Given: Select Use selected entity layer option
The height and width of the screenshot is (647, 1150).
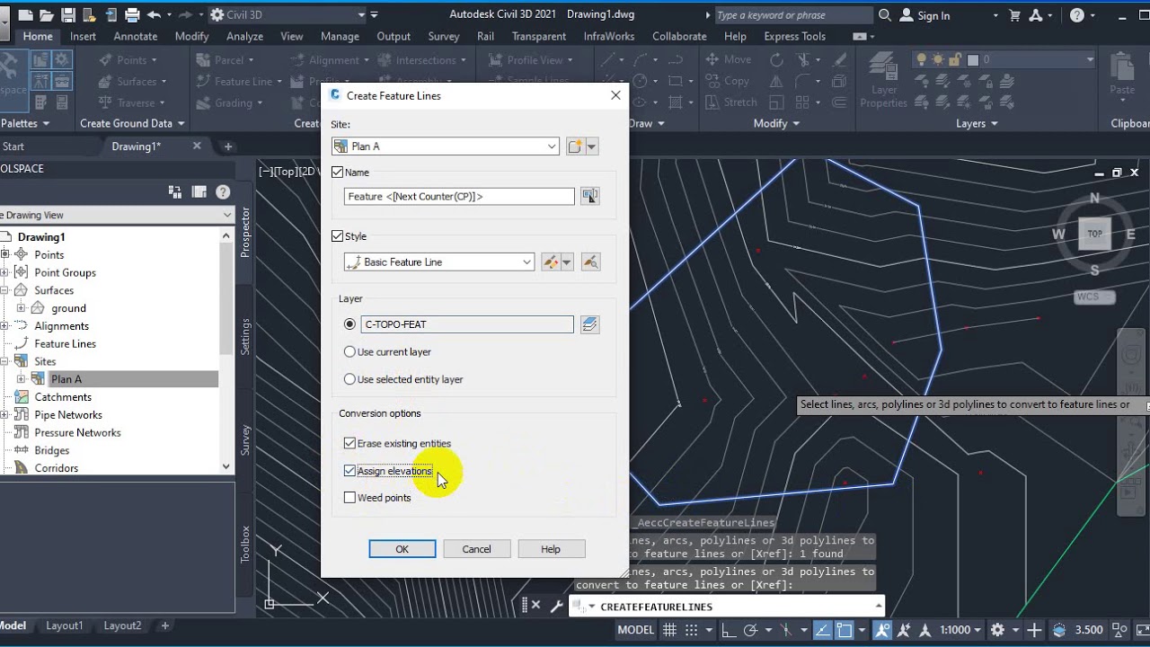Looking at the screenshot, I should pyautogui.click(x=350, y=379).
